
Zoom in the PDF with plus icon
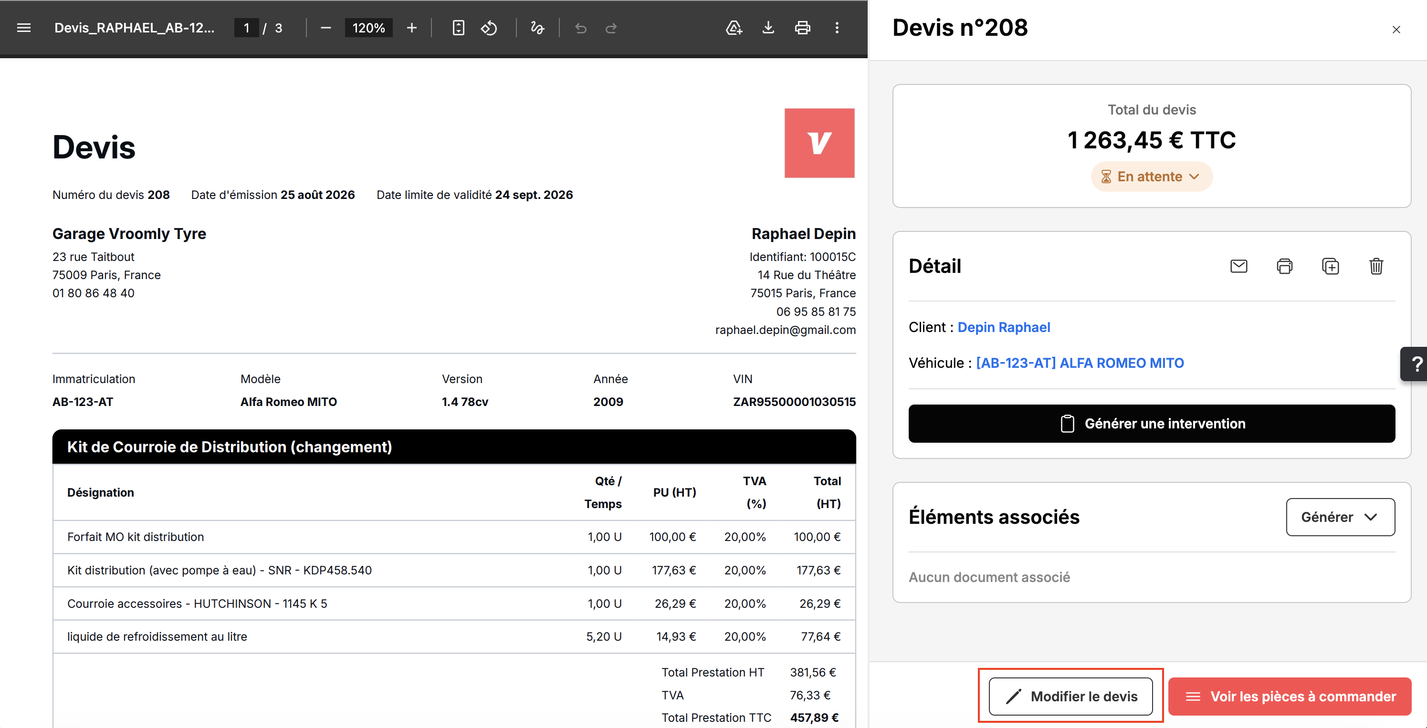411,28
